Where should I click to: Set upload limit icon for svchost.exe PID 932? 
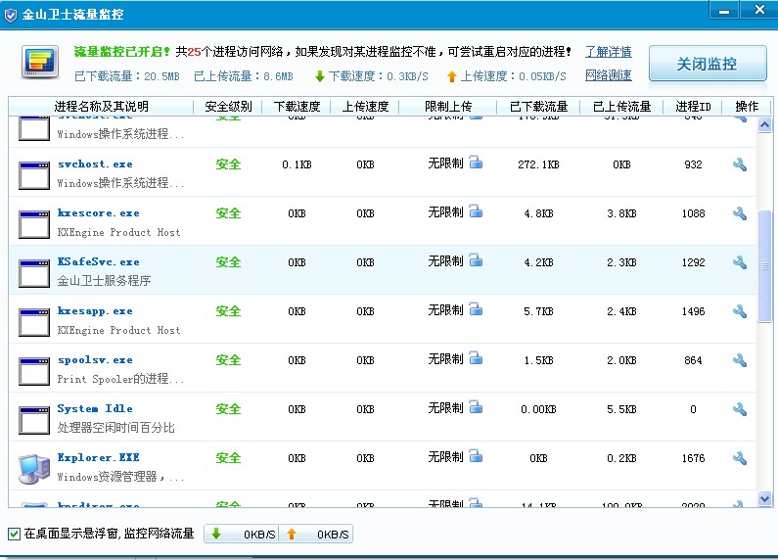(x=476, y=163)
